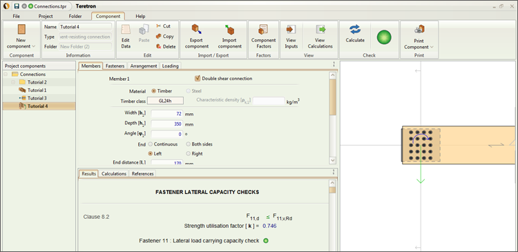518x252 pixels.
Task: Select Tutorial 2 folder in tree
Action: pyautogui.click(x=37, y=82)
